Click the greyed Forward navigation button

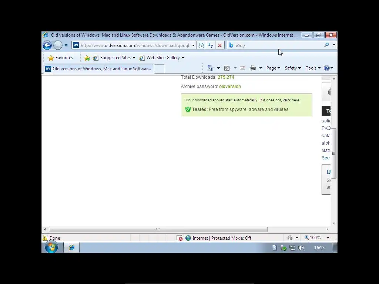pos(58,45)
